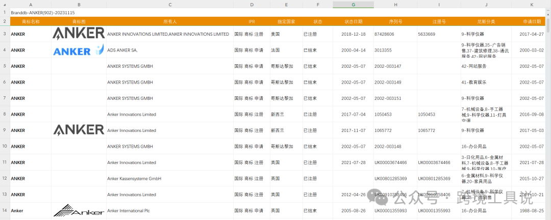Click title cell Branddb-ANKER(902)-20231115

coord(42,13)
